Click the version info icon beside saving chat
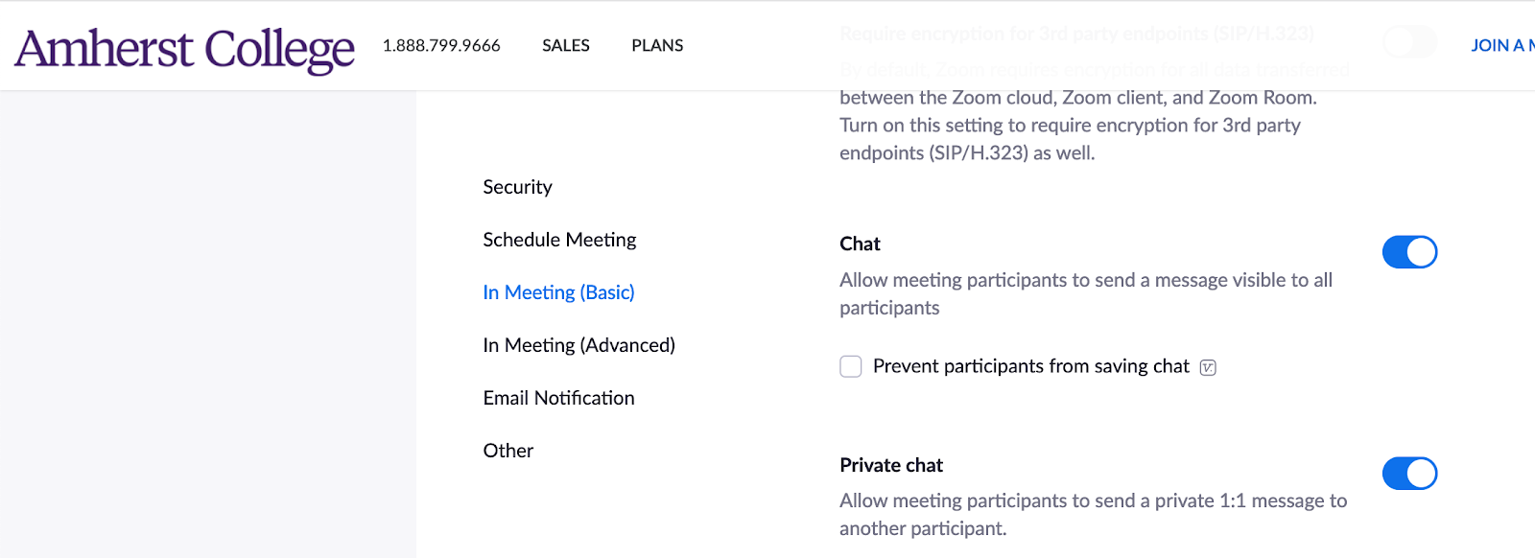This screenshot has height=558, width=1535. (x=1208, y=367)
